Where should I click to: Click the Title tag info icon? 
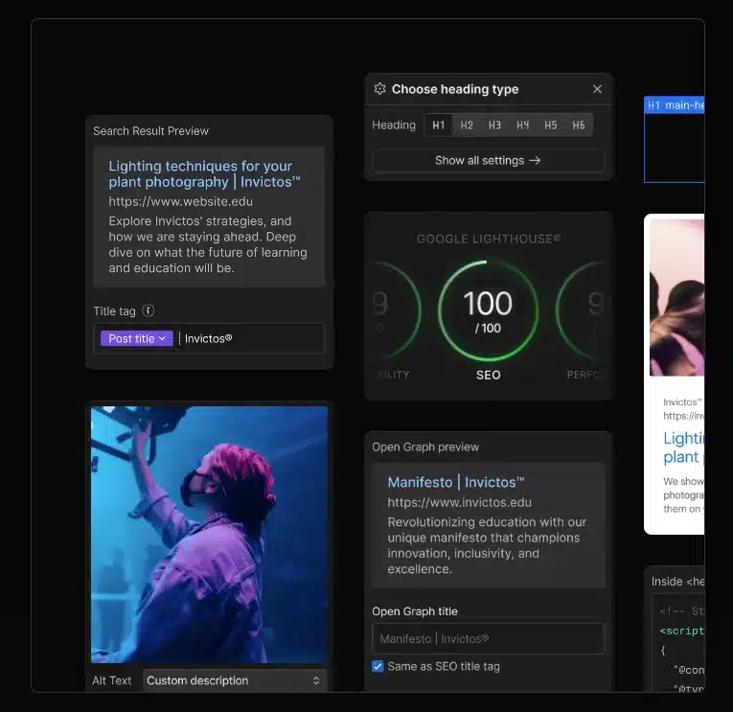pyautogui.click(x=149, y=311)
